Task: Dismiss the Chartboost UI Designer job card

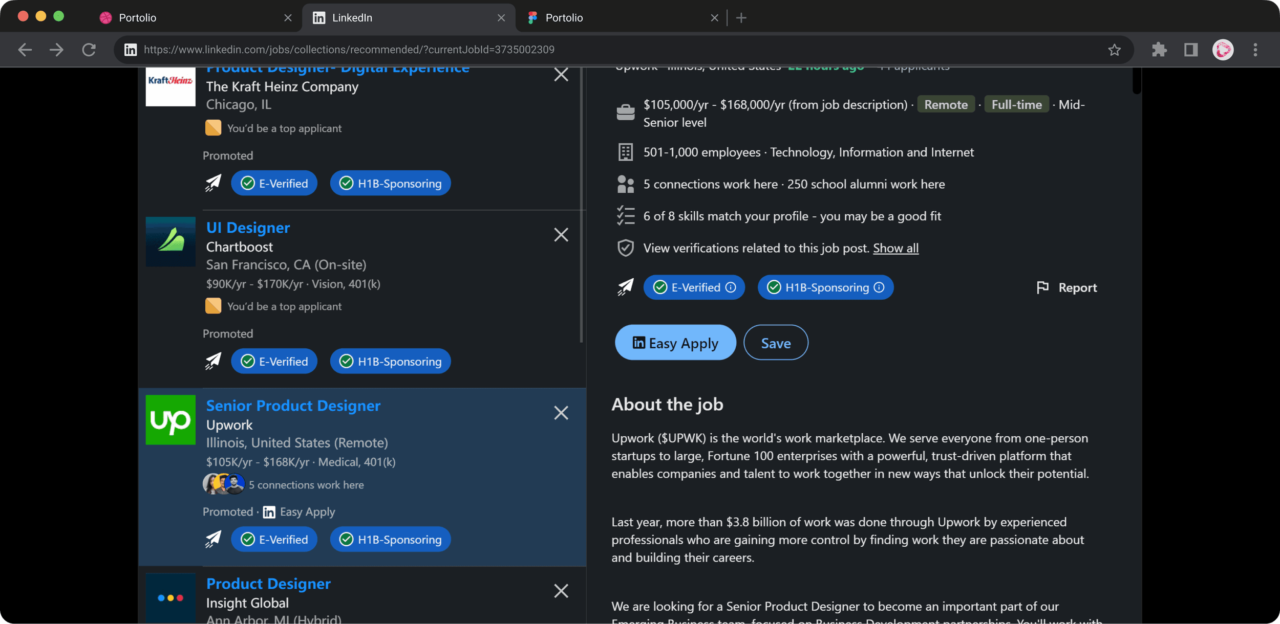Action: point(561,235)
